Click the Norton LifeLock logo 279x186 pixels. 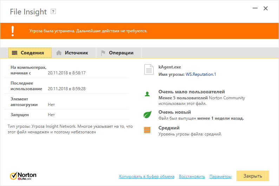(x=23, y=176)
